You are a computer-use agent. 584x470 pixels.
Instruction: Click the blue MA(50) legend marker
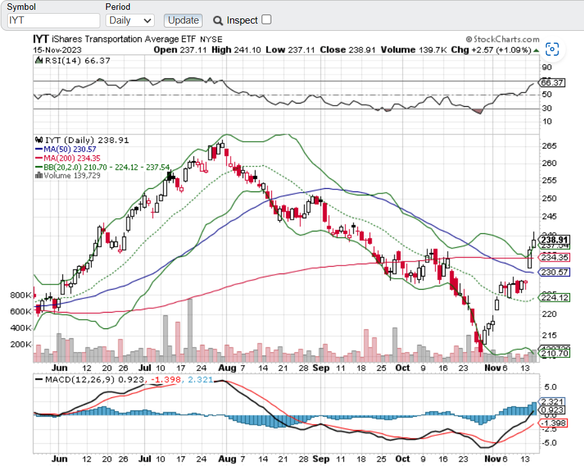[38, 149]
